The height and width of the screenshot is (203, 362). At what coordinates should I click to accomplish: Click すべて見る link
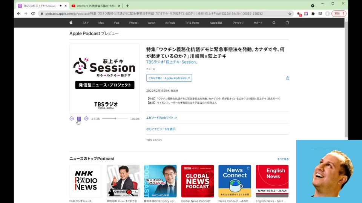coord(283,159)
